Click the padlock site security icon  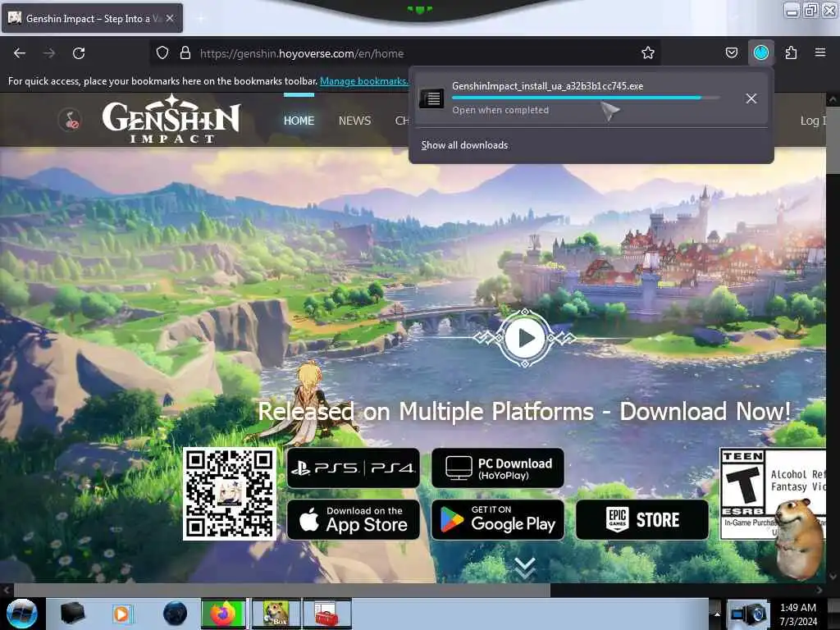click(185, 53)
